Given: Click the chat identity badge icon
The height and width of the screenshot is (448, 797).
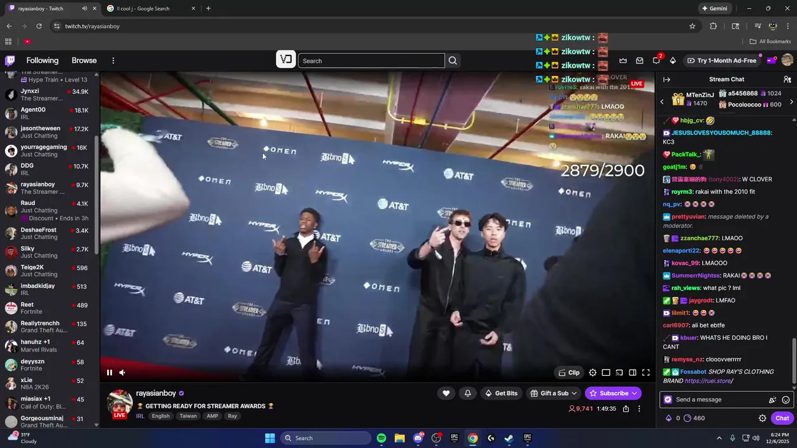Looking at the screenshot, I should [668, 399].
